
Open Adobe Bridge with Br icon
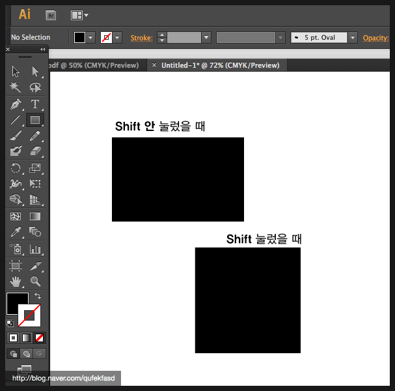[x=51, y=16]
